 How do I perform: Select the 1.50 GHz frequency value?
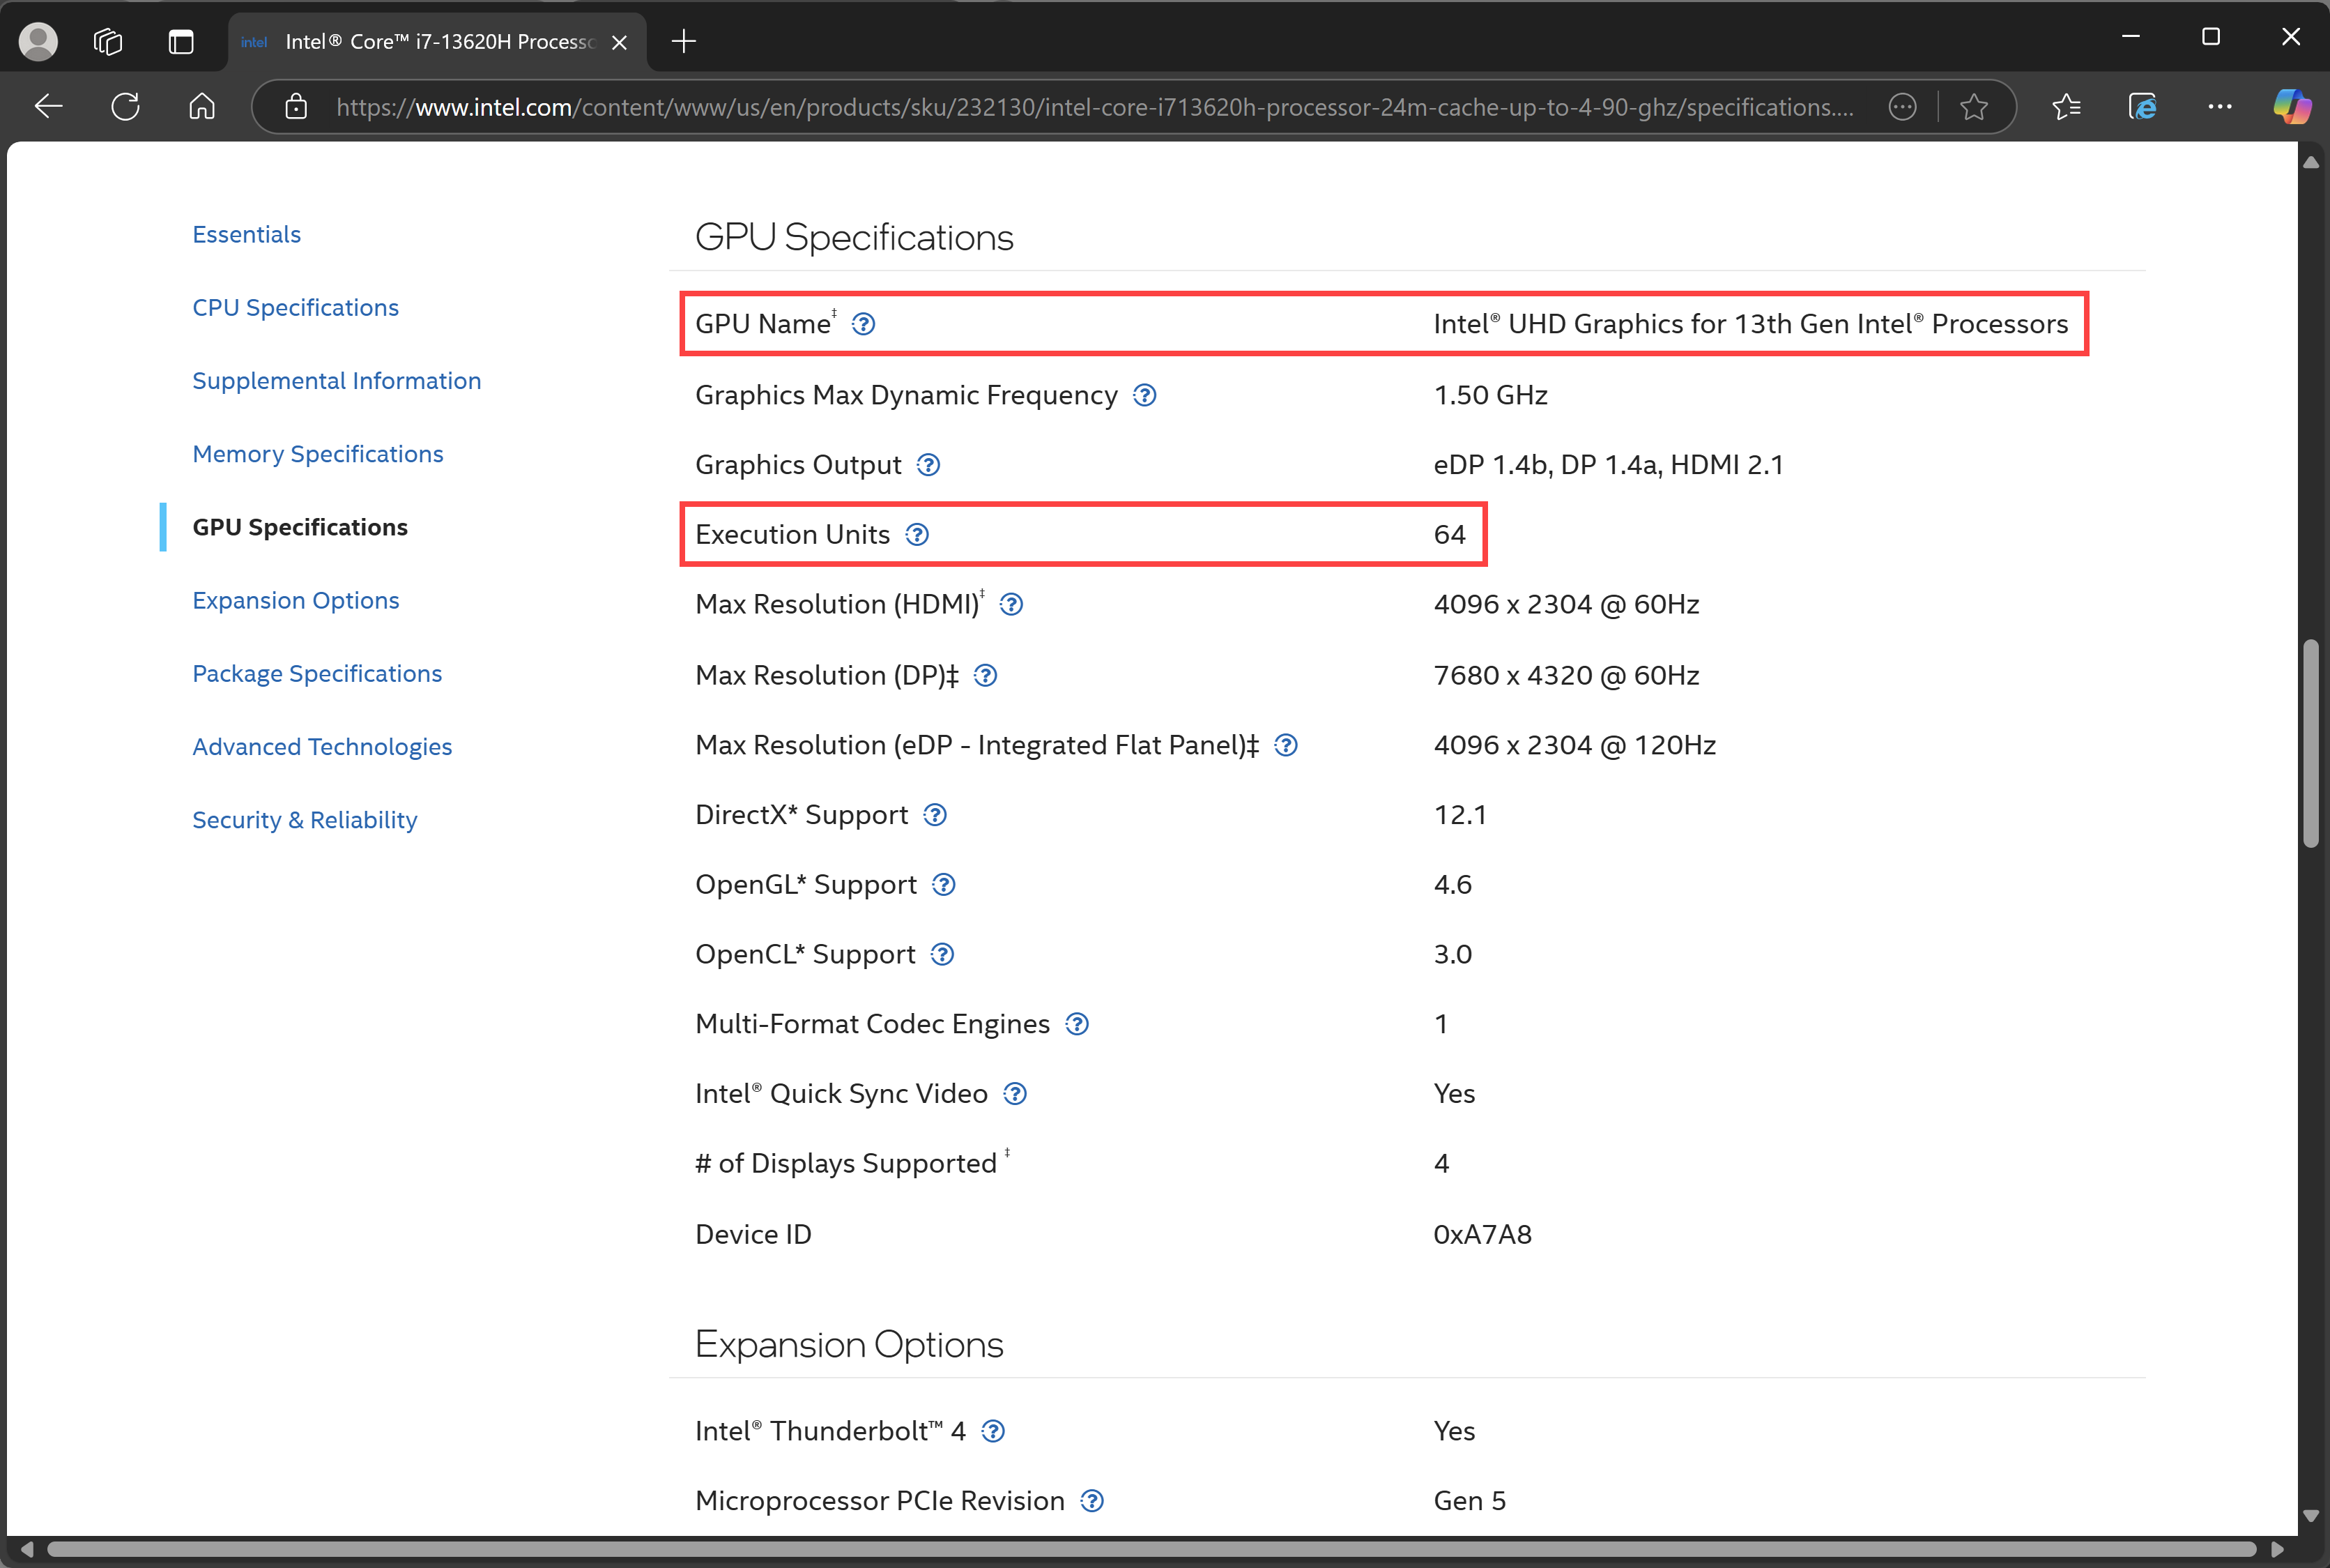[x=1490, y=395]
